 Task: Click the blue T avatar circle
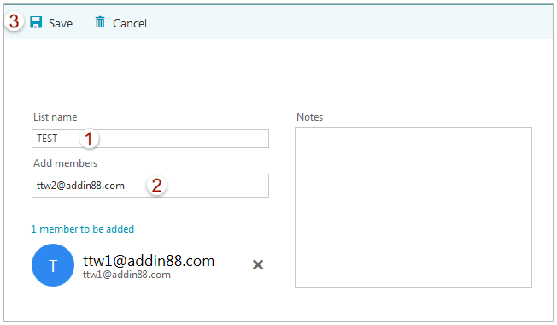[53, 265]
